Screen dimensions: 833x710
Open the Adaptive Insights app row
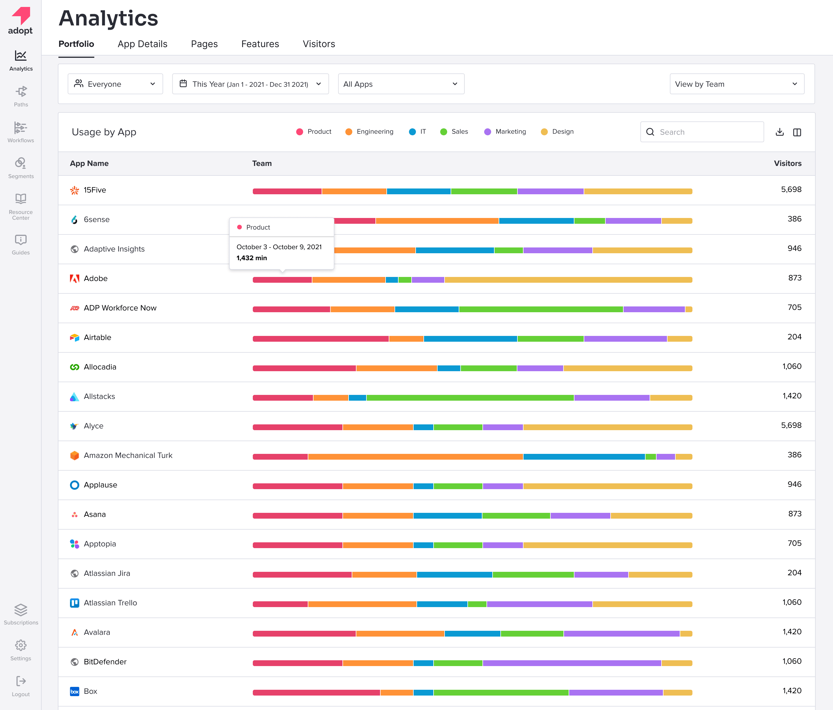[436, 249]
